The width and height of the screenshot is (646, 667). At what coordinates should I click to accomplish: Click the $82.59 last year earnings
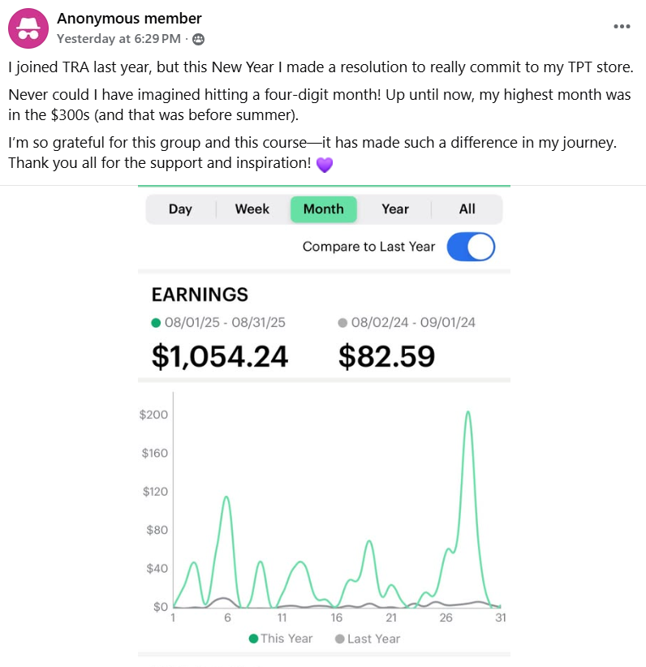click(386, 355)
